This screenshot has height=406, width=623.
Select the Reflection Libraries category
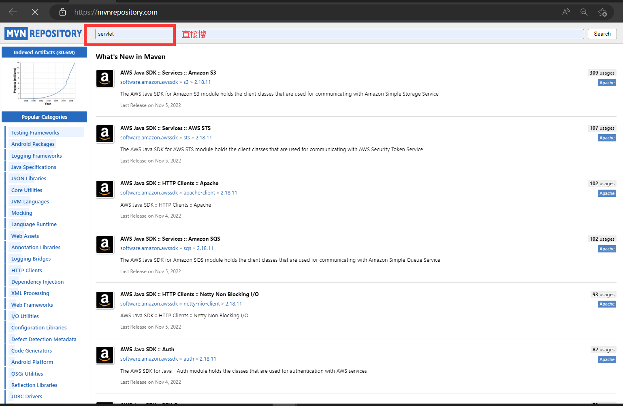point(34,385)
